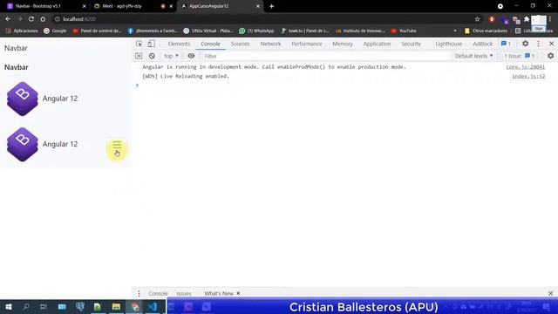This screenshot has width=558, height=314.
Task: Click the 1 Issue link in console toolbar
Action: [519, 56]
